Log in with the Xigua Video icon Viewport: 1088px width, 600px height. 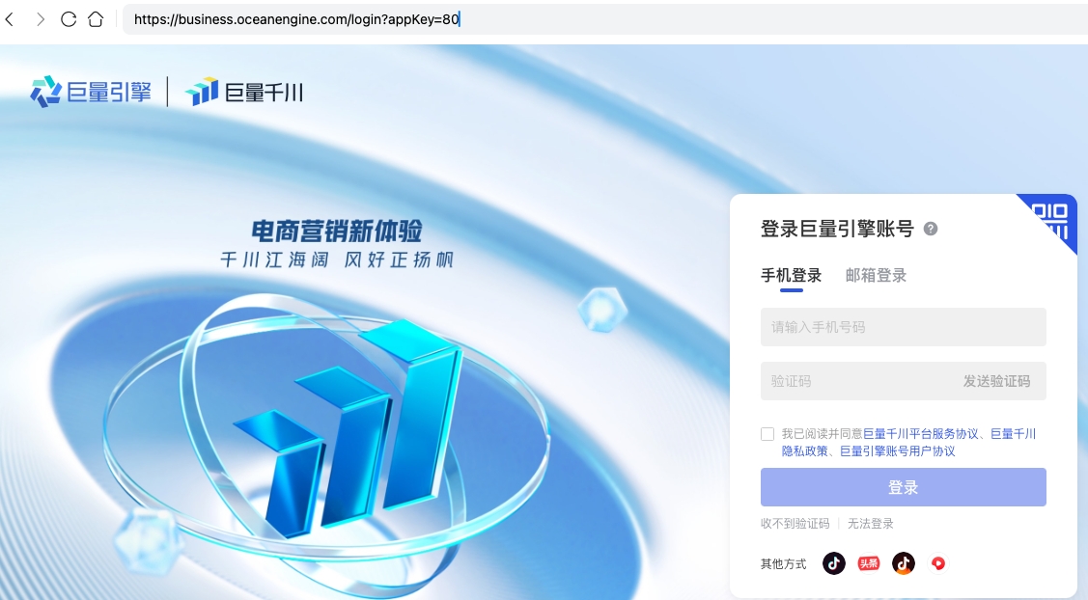point(937,563)
